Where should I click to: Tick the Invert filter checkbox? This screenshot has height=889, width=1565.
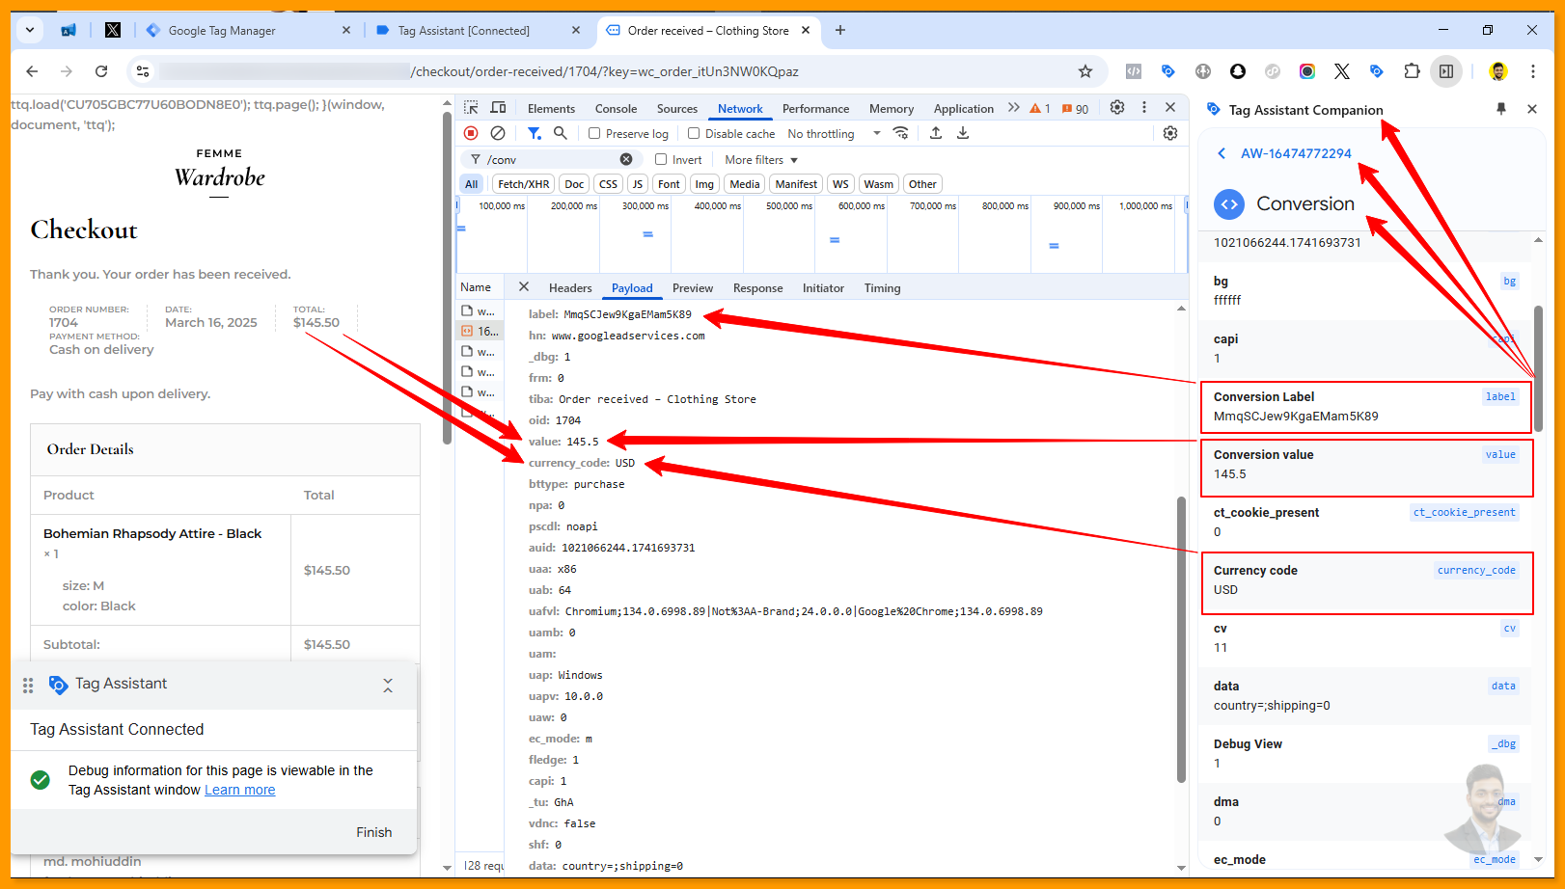tap(661, 160)
